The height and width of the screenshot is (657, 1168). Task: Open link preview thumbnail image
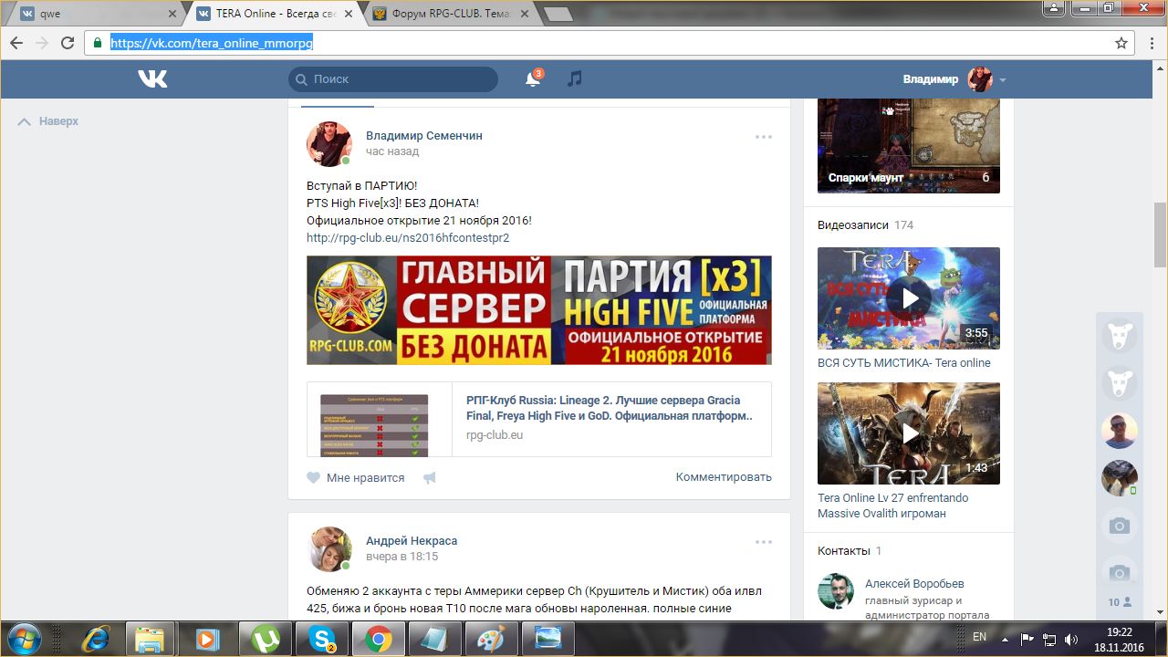point(379,419)
